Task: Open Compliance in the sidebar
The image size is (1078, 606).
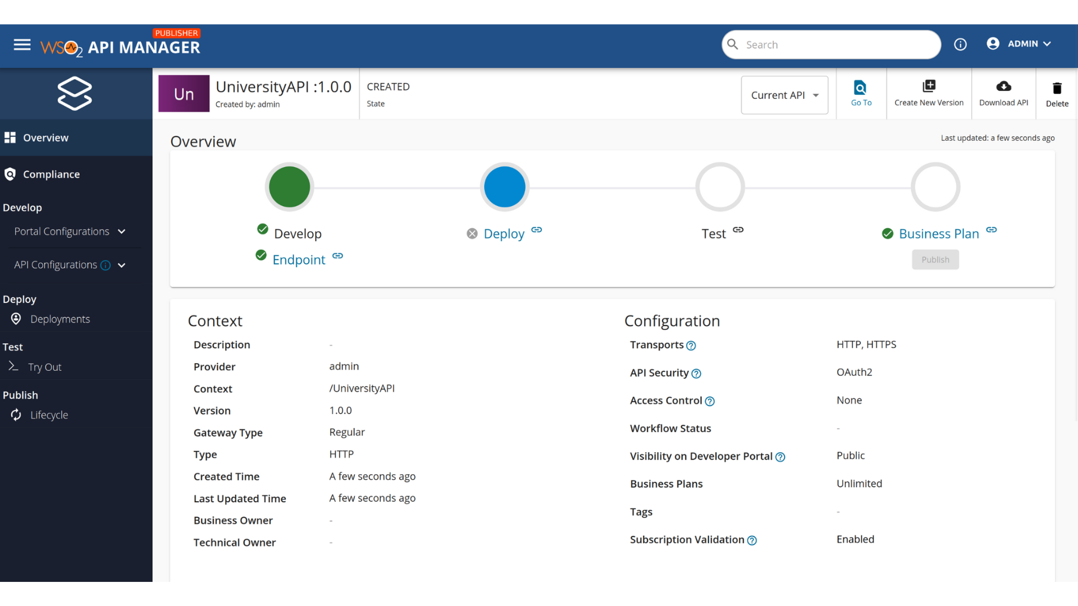Action: (x=51, y=174)
